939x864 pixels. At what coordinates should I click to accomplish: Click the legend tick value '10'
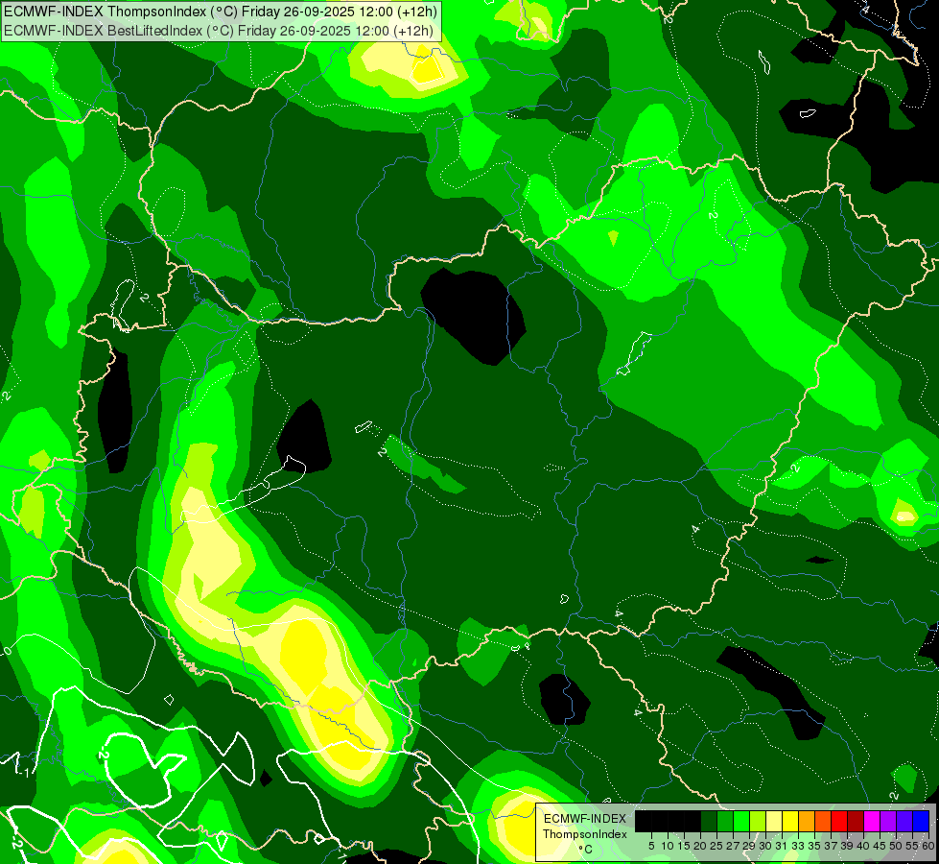click(668, 846)
